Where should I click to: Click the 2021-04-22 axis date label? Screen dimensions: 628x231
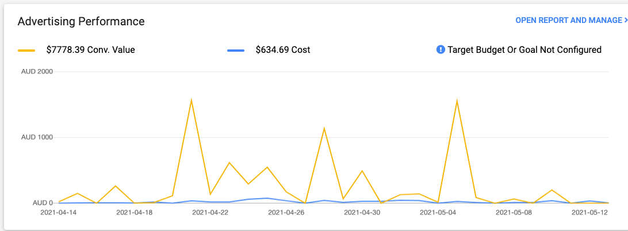click(x=210, y=213)
